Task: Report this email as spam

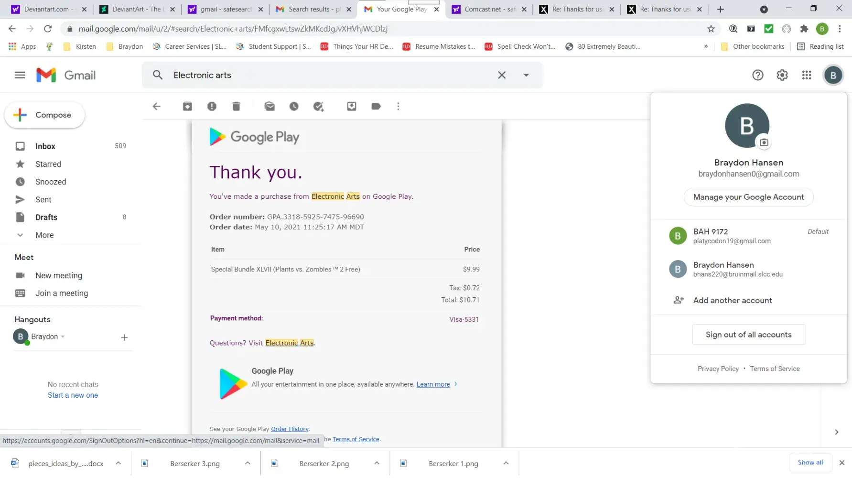Action: tap(212, 107)
